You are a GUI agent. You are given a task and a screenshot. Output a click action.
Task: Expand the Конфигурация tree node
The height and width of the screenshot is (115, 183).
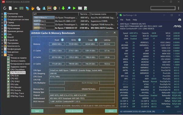point(2,49)
